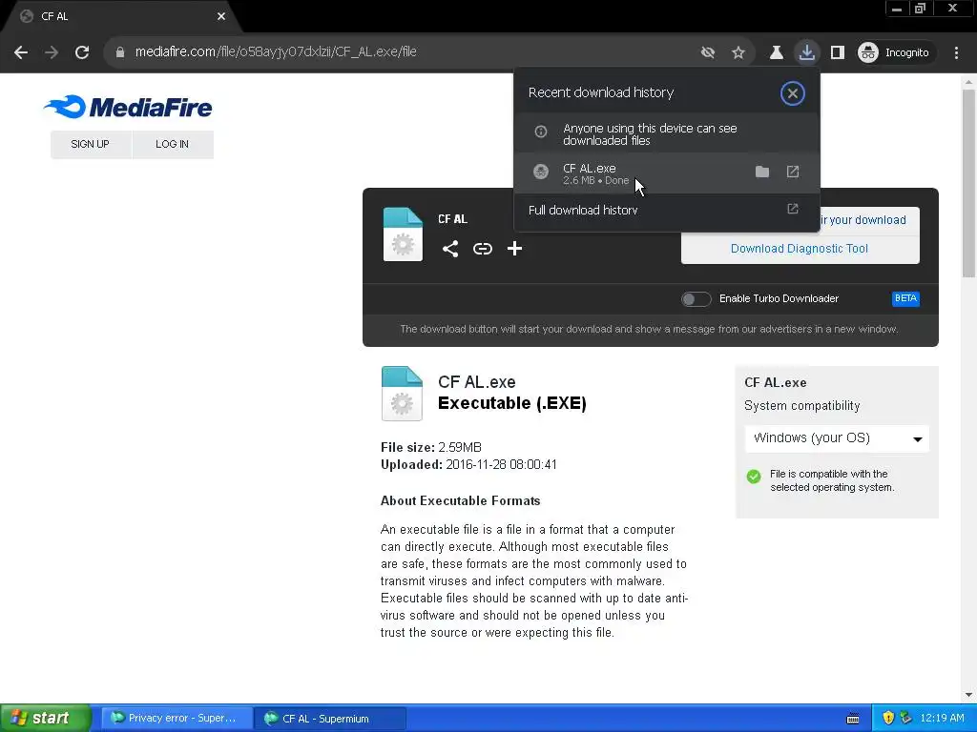Screen dimensions: 977x732
Task: Click the forward navigation arrow
Action: [x=52, y=52]
